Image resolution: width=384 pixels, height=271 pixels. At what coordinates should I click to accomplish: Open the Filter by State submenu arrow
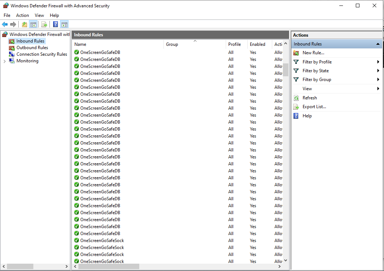tap(378, 70)
